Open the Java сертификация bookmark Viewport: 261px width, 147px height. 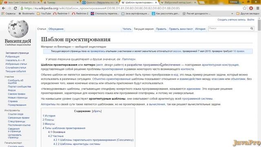pyautogui.click(x=135, y=13)
